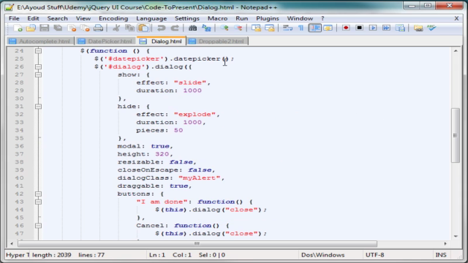468x263 pixels.
Task: Click the ABC spell-check icon
Action: point(431,28)
